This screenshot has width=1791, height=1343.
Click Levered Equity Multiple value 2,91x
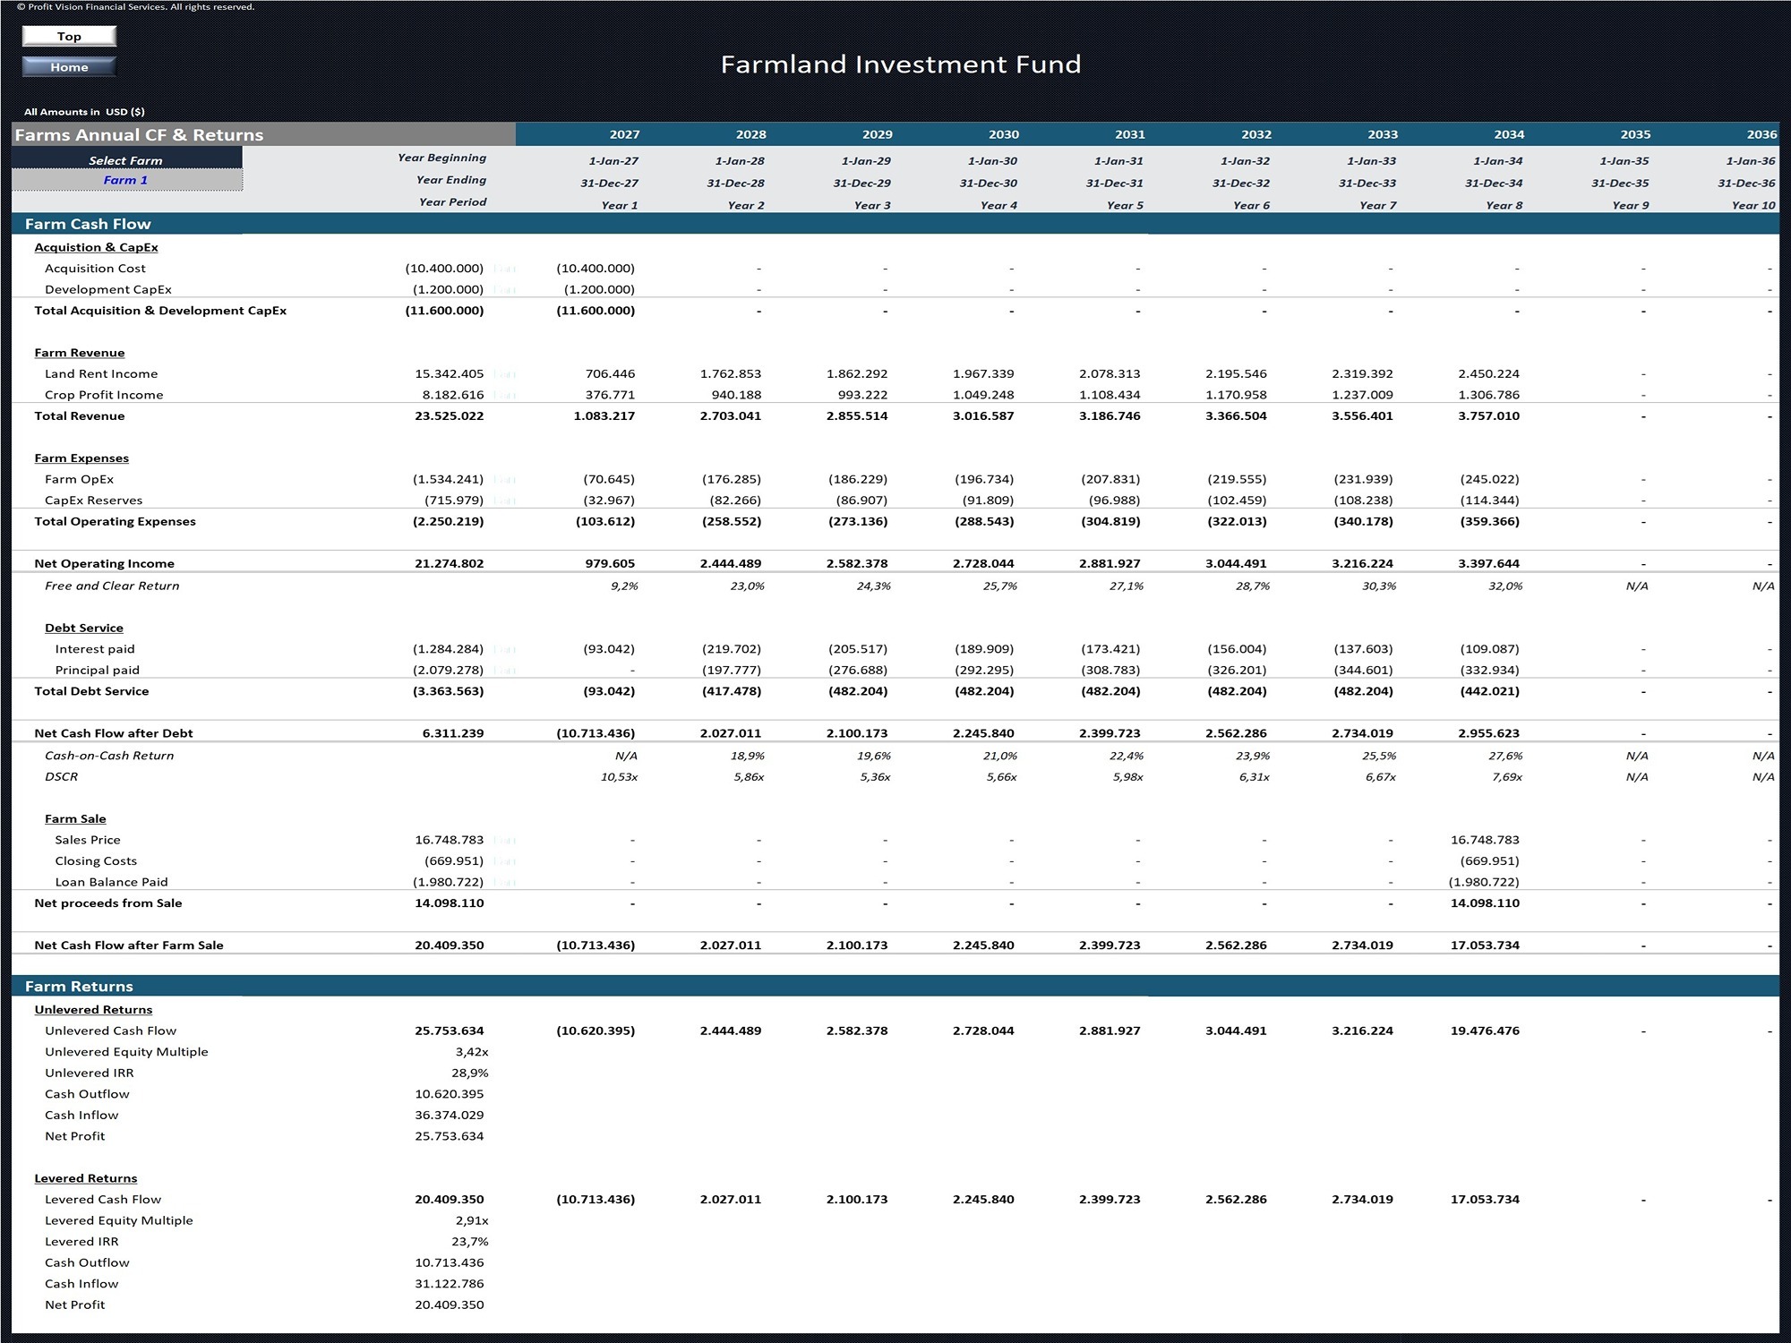471,1220
